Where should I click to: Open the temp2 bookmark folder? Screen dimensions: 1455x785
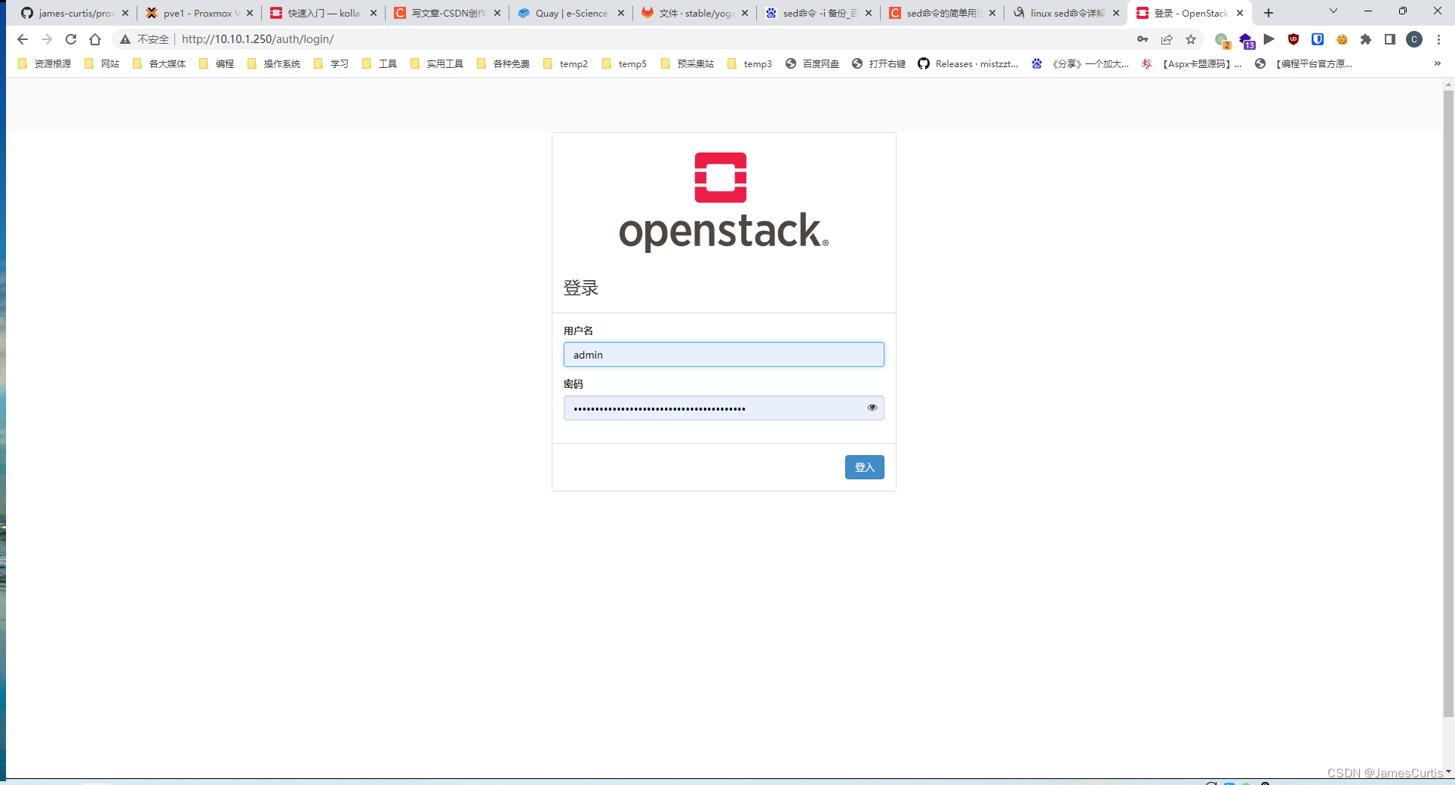(x=565, y=64)
